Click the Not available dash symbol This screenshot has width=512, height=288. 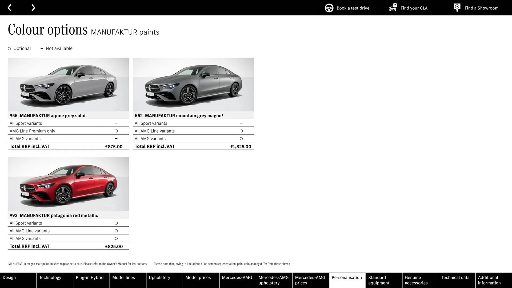point(42,48)
